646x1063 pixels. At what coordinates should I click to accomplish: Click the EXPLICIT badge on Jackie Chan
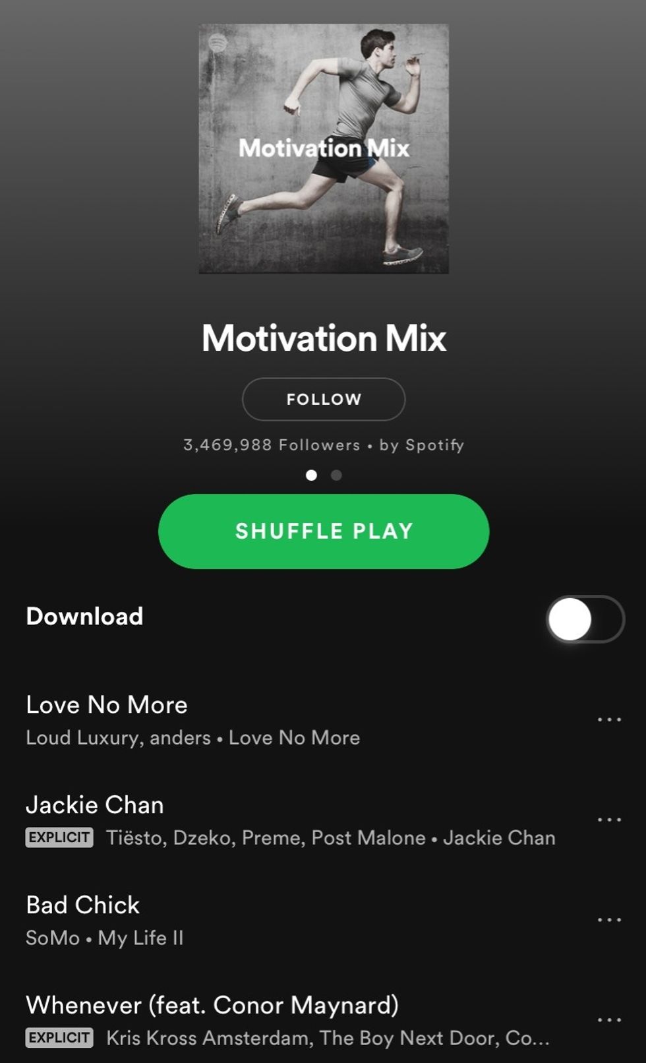(59, 837)
